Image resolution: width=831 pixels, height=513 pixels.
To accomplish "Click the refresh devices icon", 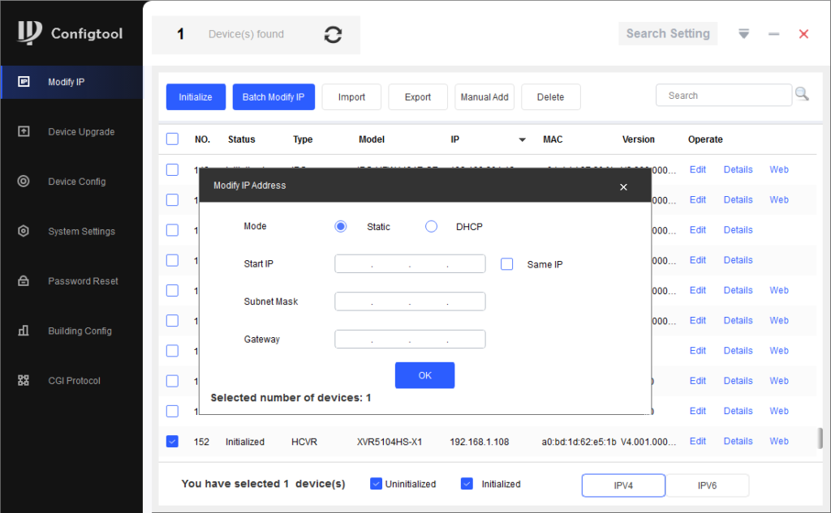I will tap(333, 35).
